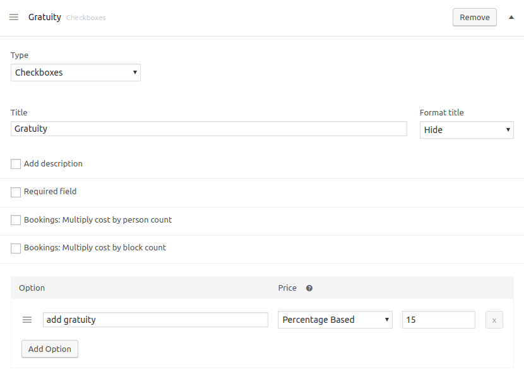The image size is (524, 379).
Task: Delete the add gratuity option using the x
Action: click(x=494, y=320)
